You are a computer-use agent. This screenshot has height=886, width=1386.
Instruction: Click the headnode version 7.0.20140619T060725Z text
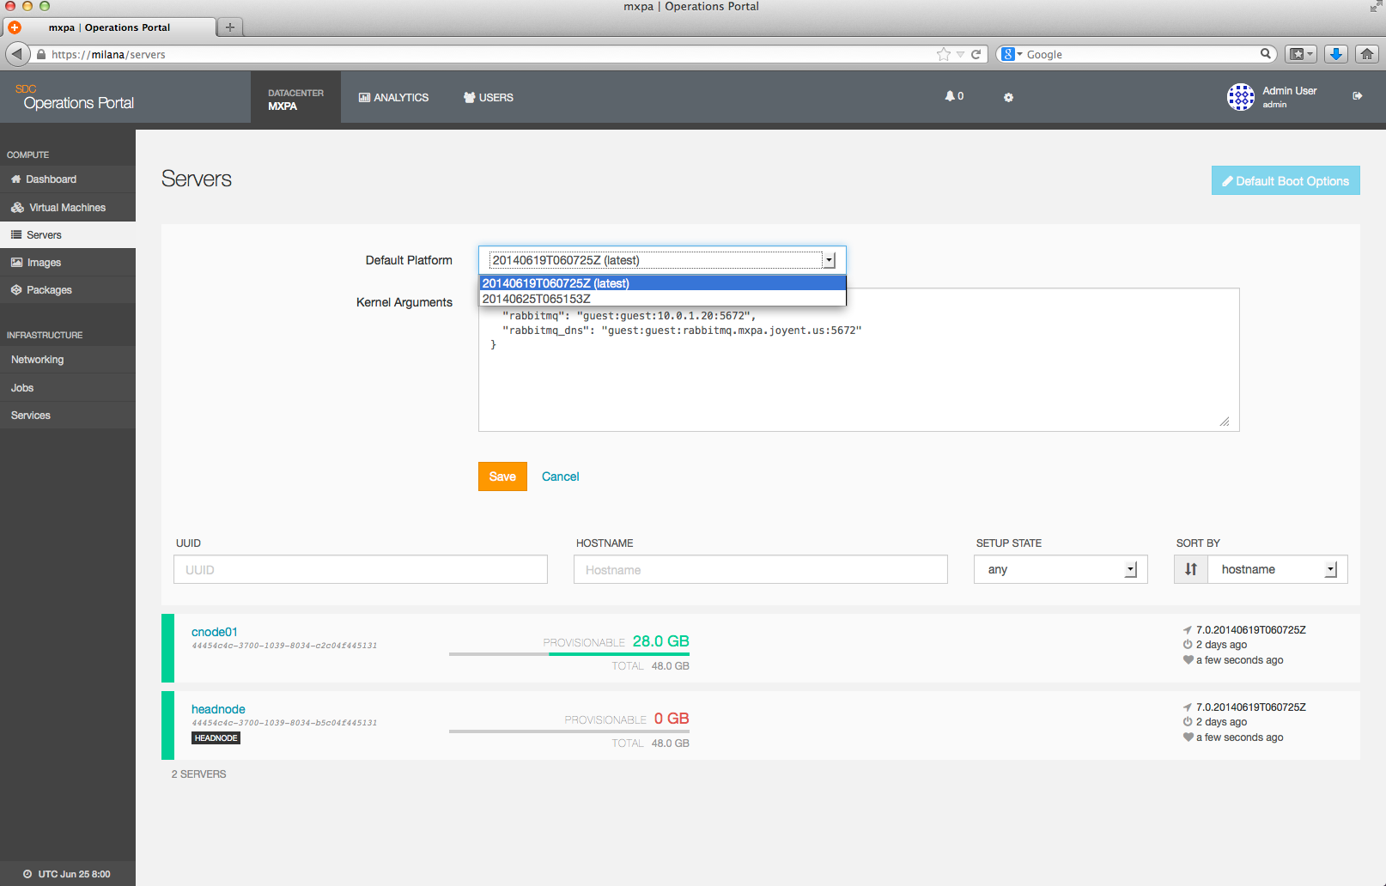pos(1250,707)
